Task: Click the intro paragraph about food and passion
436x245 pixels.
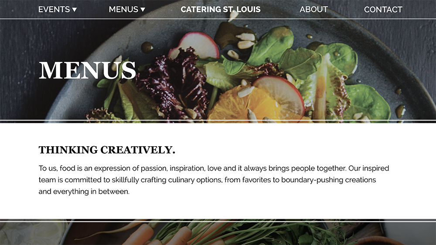Action: point(214,180)
